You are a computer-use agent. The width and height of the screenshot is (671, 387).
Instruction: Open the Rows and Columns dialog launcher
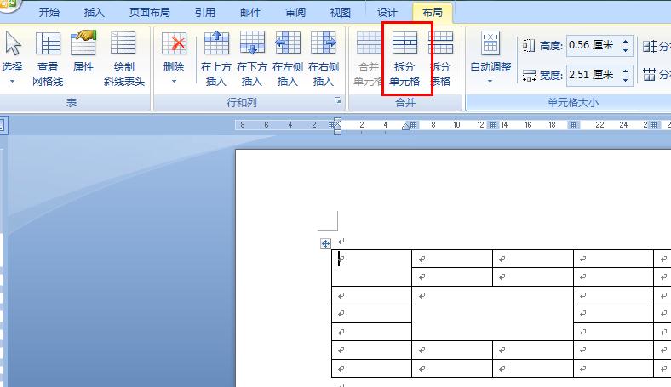338,100
